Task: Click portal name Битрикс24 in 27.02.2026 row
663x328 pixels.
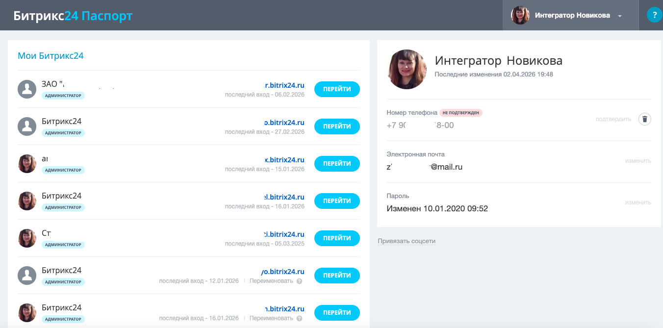Action: click(x=62, y=122)
